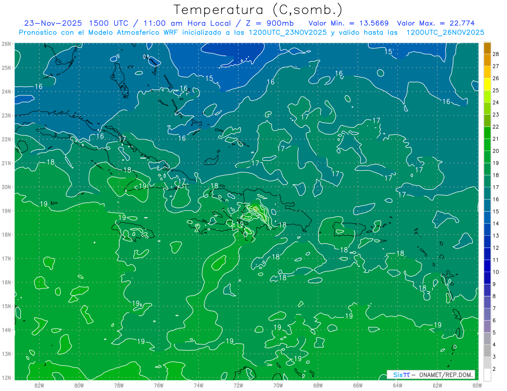507x391 pixels.
Task: Click the colorbar label "12"
Action: (496, 248)
